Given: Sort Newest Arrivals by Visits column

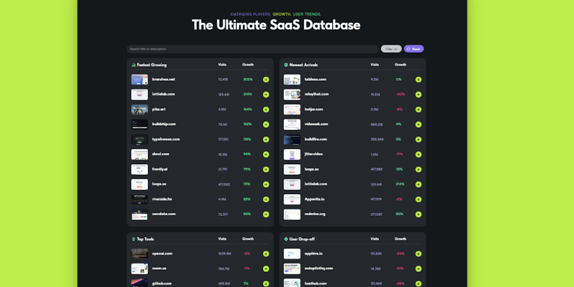Looking at the screenshot, I should tap(374, 65).
